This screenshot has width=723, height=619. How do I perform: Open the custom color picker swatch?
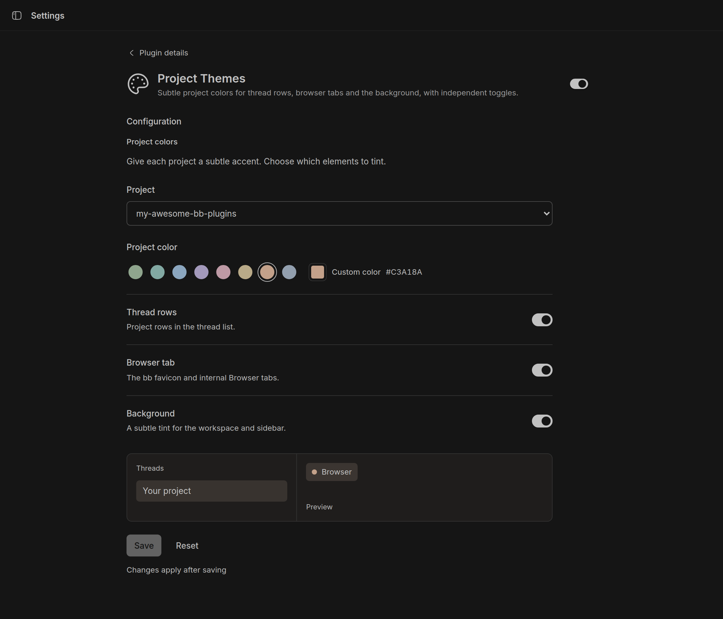coord(318,272)
